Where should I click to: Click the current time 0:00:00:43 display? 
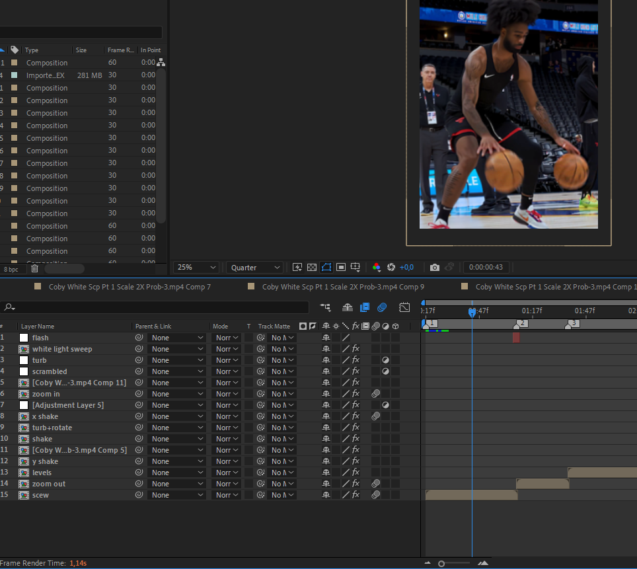pos(486,267)
